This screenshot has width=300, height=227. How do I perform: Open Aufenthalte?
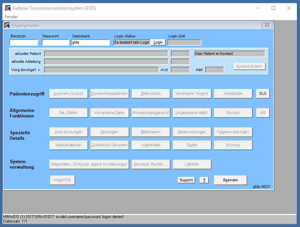click(151, 145)
